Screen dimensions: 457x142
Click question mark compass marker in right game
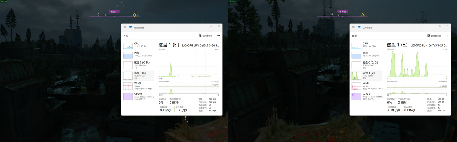(332, 15)
